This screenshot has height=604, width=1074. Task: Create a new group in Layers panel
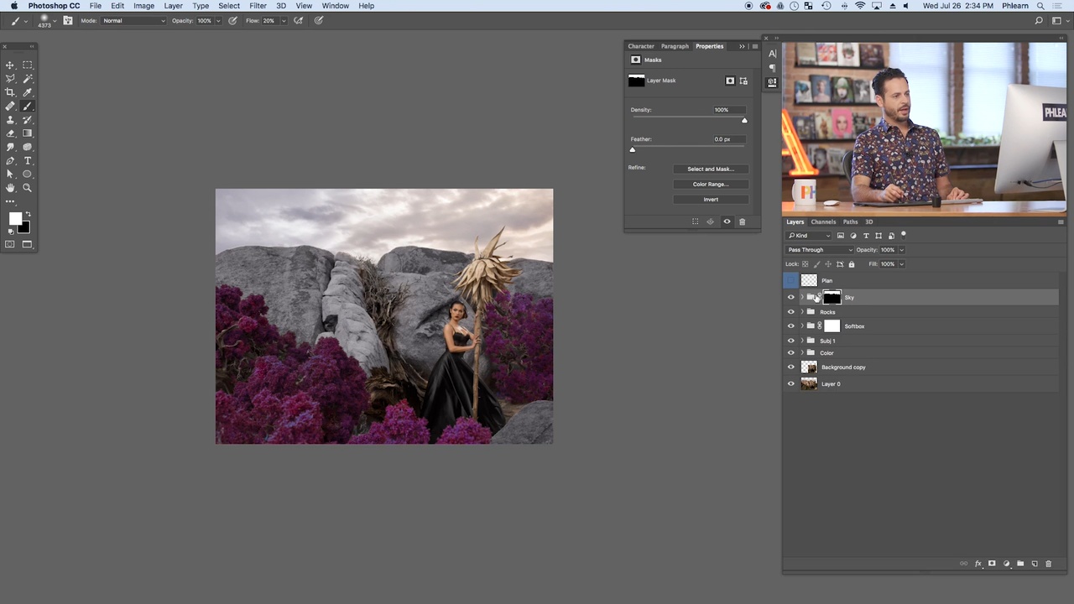point(1020,564)
